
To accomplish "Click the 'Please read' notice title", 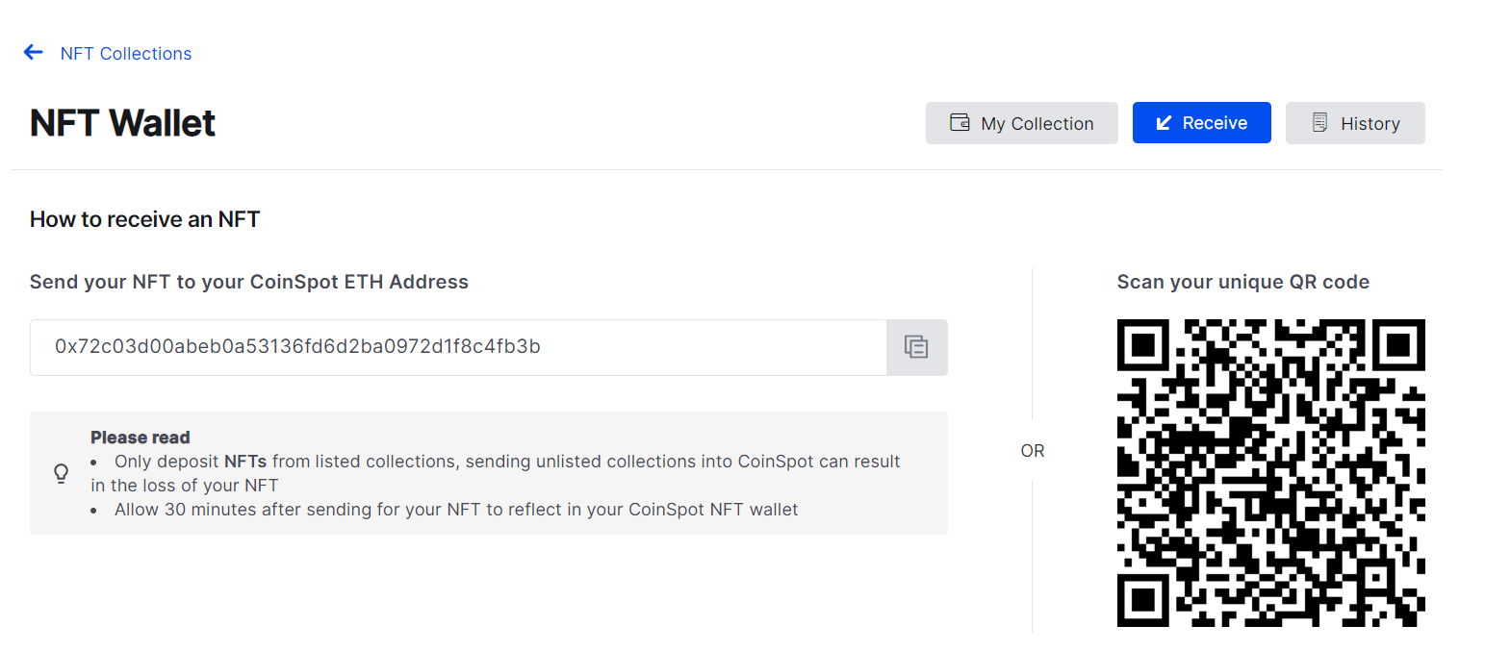I will click(141, 438).
